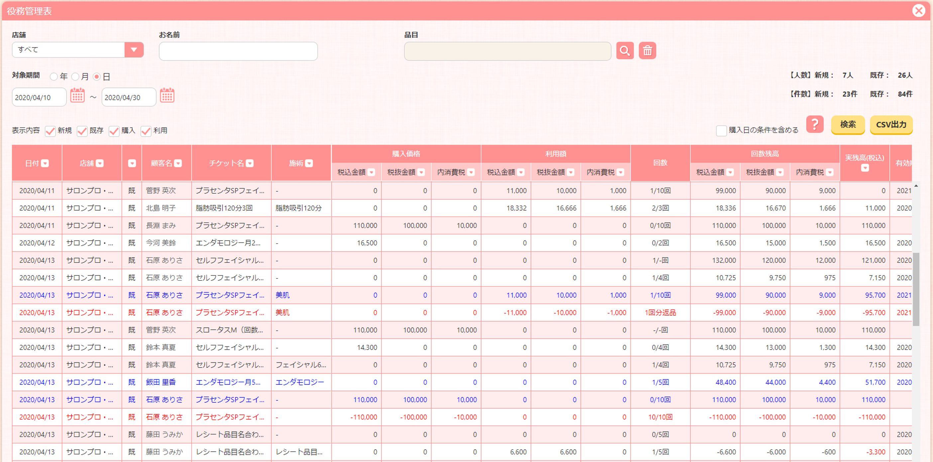The image size is (933, 462).
Task: Click customer name 長淵 まみ
Action: point(161,226)
